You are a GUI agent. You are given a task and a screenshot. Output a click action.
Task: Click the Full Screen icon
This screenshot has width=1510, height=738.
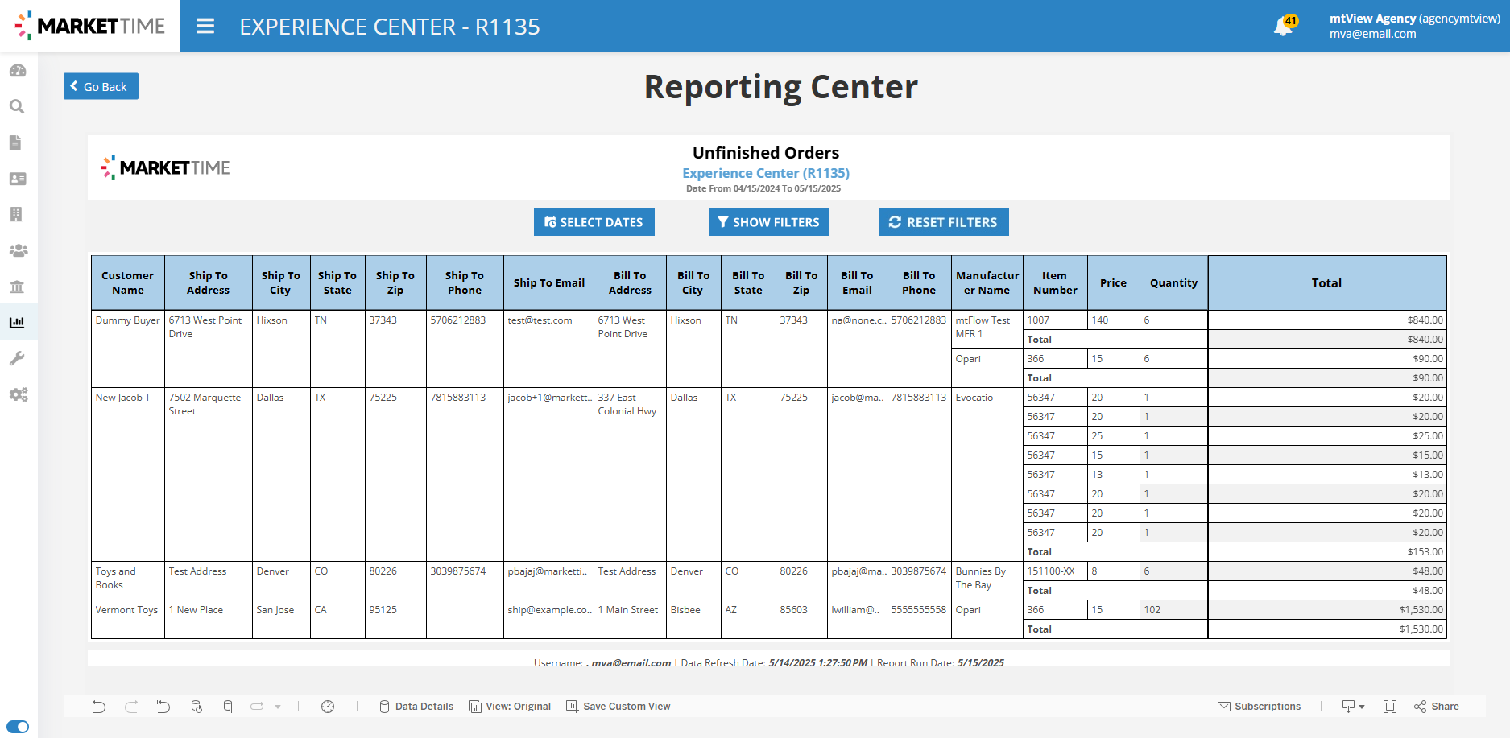(1390, 707)
